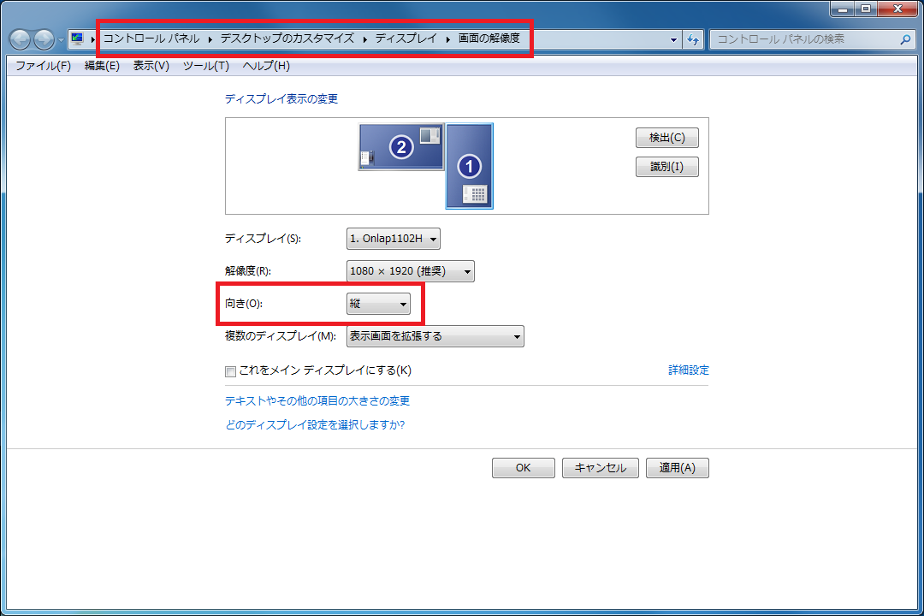This screenshot has width=924, height=616.
Task: Click 画面の解像度 breadcrumb
Action: pyautogui.click(x=489, y=38)
